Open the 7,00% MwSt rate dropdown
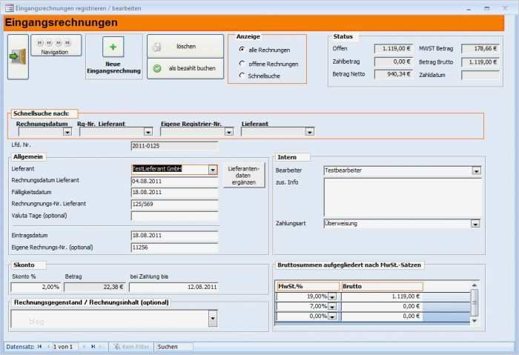The image size is (519, 355). (x=332, y=307)
